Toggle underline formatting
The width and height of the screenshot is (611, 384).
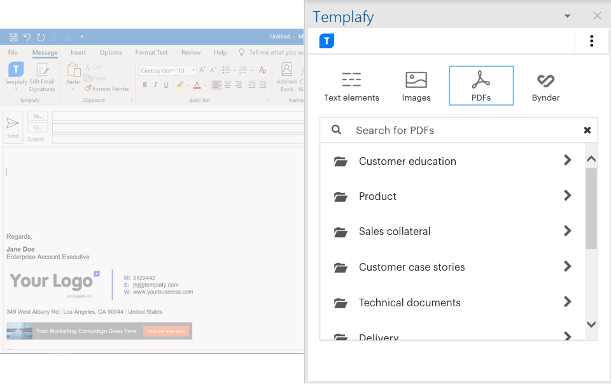tap(166, 85)
